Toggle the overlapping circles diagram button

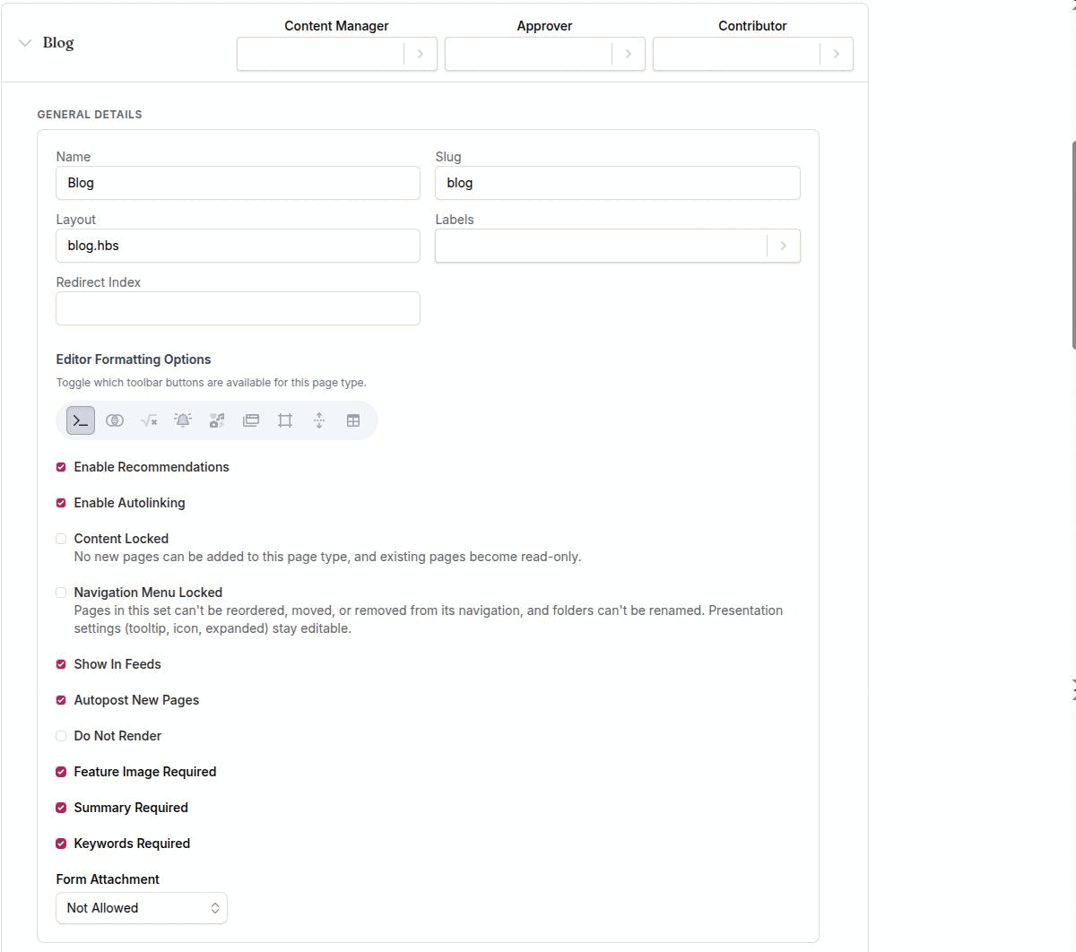coord(115,420)
